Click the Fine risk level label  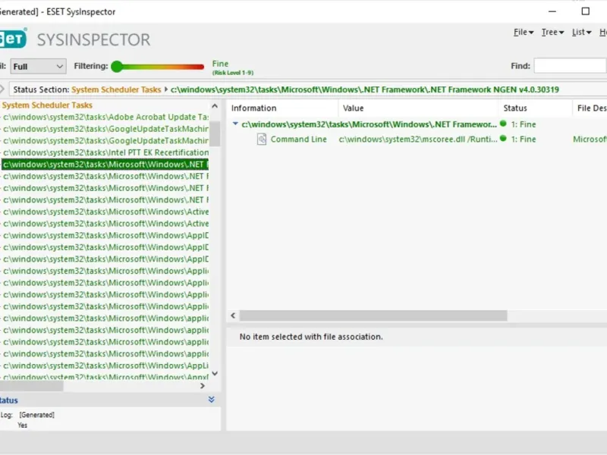(220, 64)
